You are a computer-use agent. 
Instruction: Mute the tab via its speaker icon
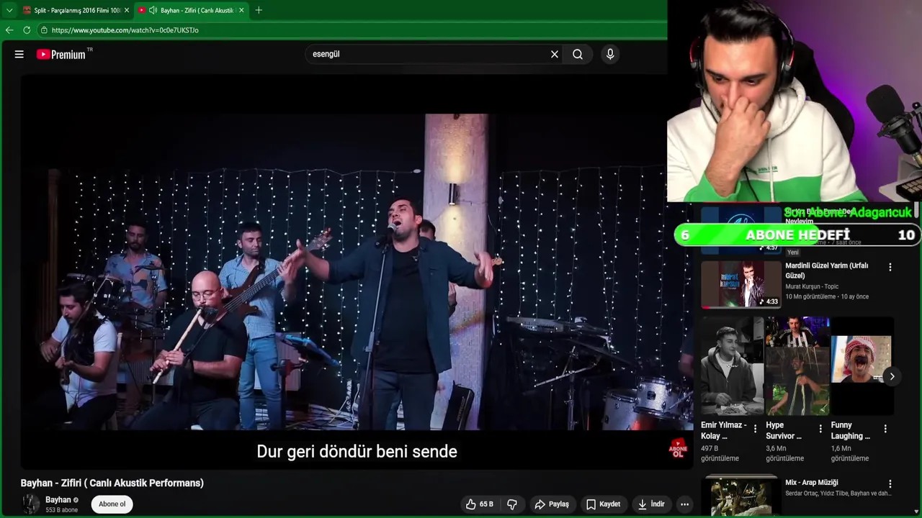coord(153,10)
